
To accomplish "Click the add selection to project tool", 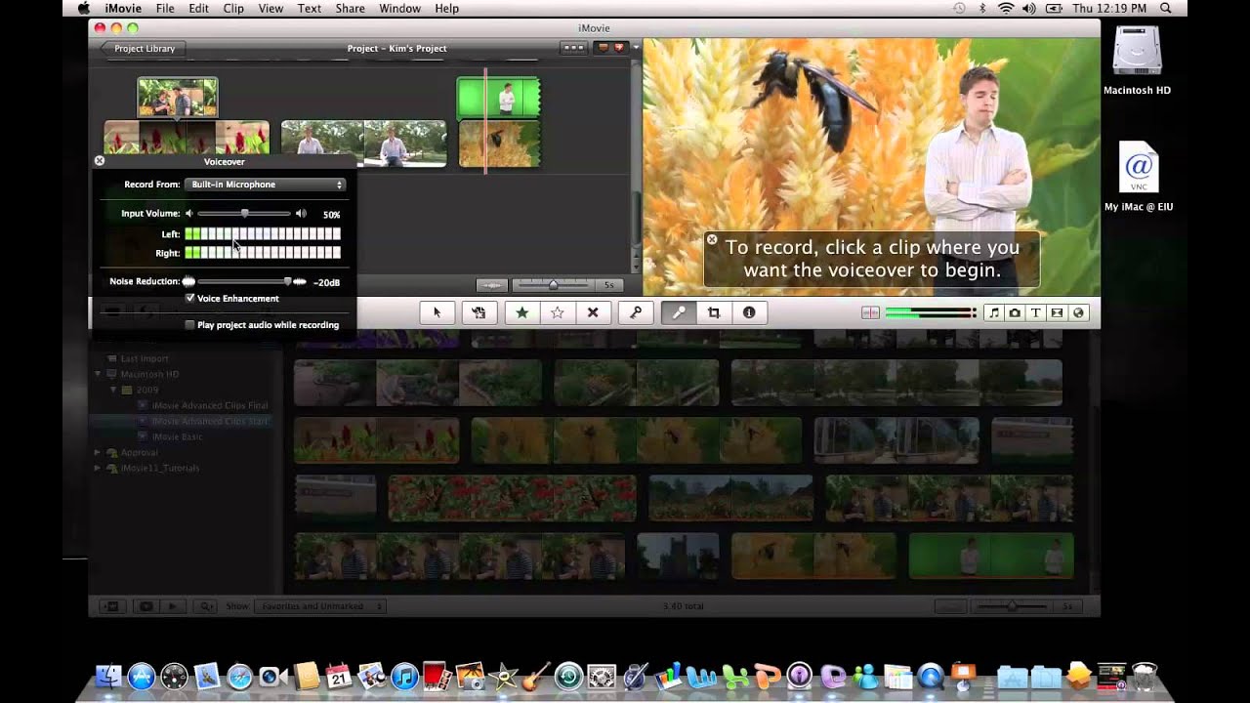I will point(479,312).
